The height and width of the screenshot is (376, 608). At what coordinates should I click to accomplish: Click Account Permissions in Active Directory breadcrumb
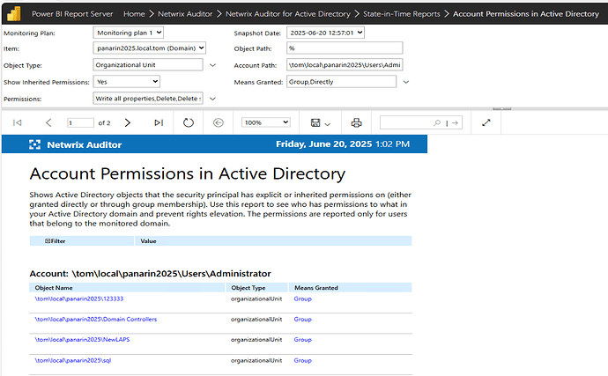[526, 14]
